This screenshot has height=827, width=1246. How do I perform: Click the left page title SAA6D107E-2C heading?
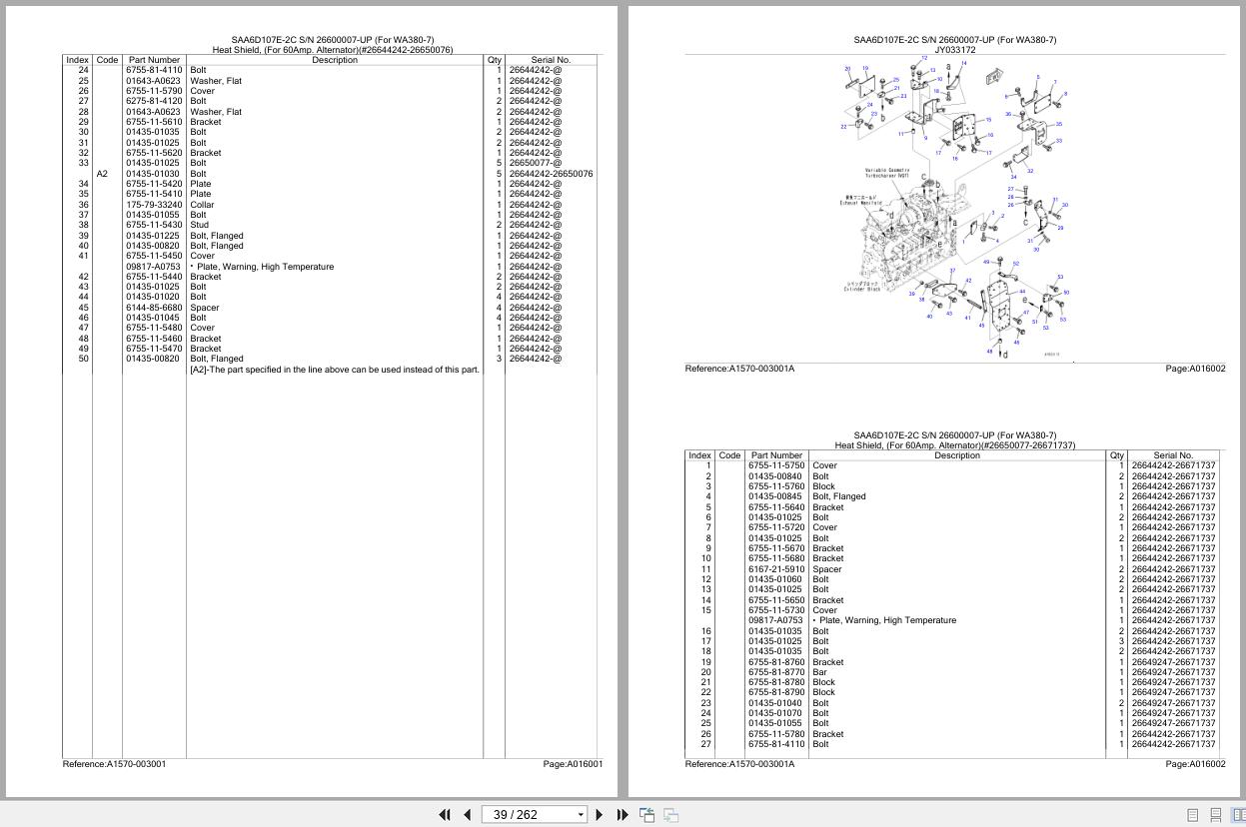[x=333, y=41]
